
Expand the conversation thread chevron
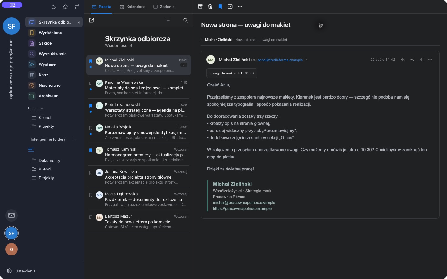coord(201,40)
